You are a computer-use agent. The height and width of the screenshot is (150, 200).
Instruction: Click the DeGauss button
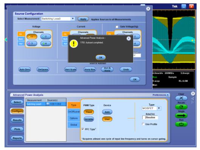(x=43, y=70)
